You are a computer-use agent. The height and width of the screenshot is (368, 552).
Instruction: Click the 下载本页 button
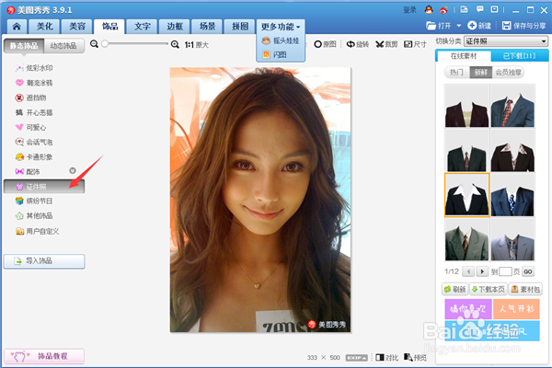click(x=489, y=289)
